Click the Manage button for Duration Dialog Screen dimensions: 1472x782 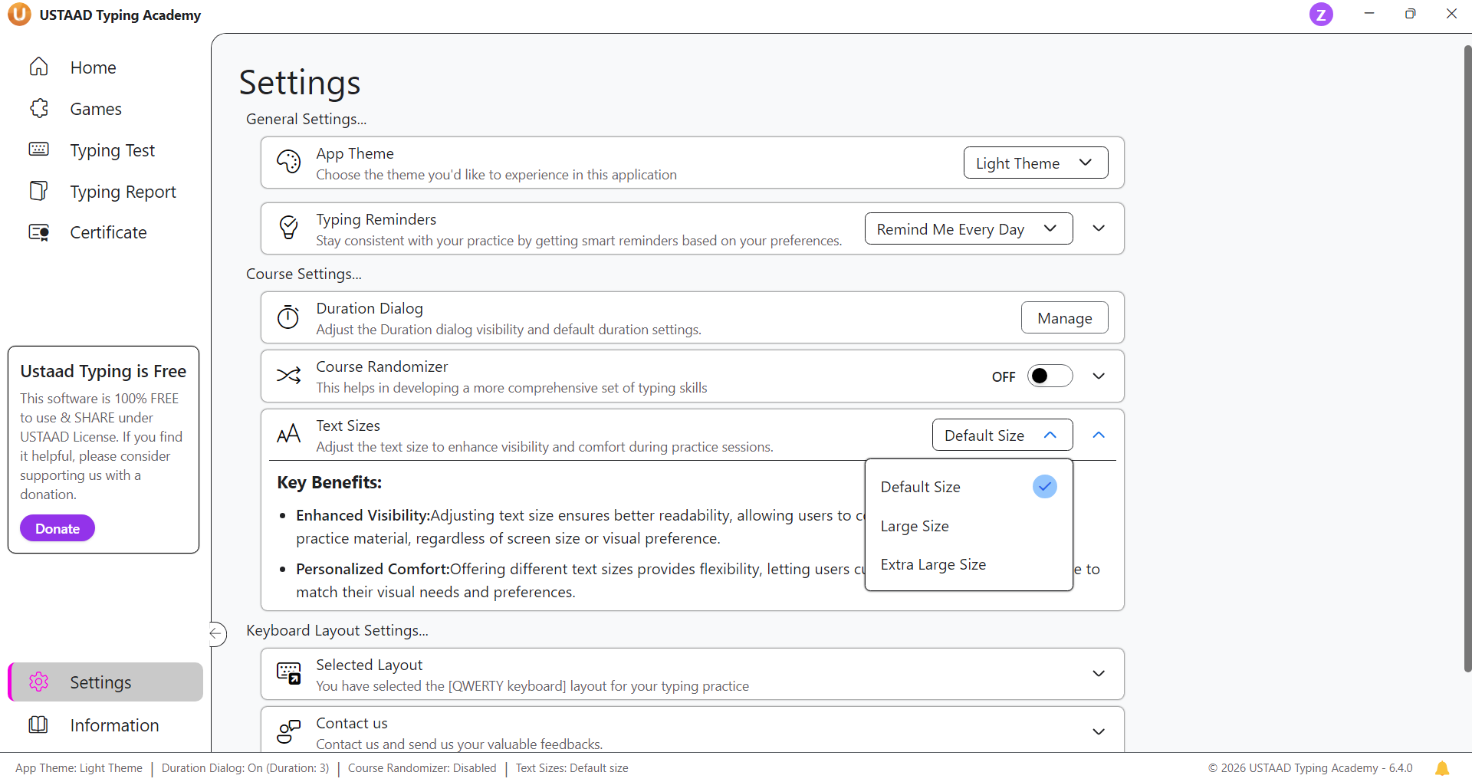1064,318
